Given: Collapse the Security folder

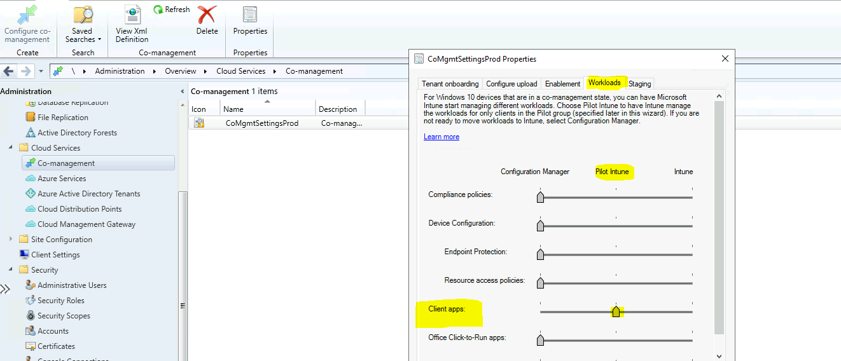Looking at the screenshot, I should click(10, 269).
